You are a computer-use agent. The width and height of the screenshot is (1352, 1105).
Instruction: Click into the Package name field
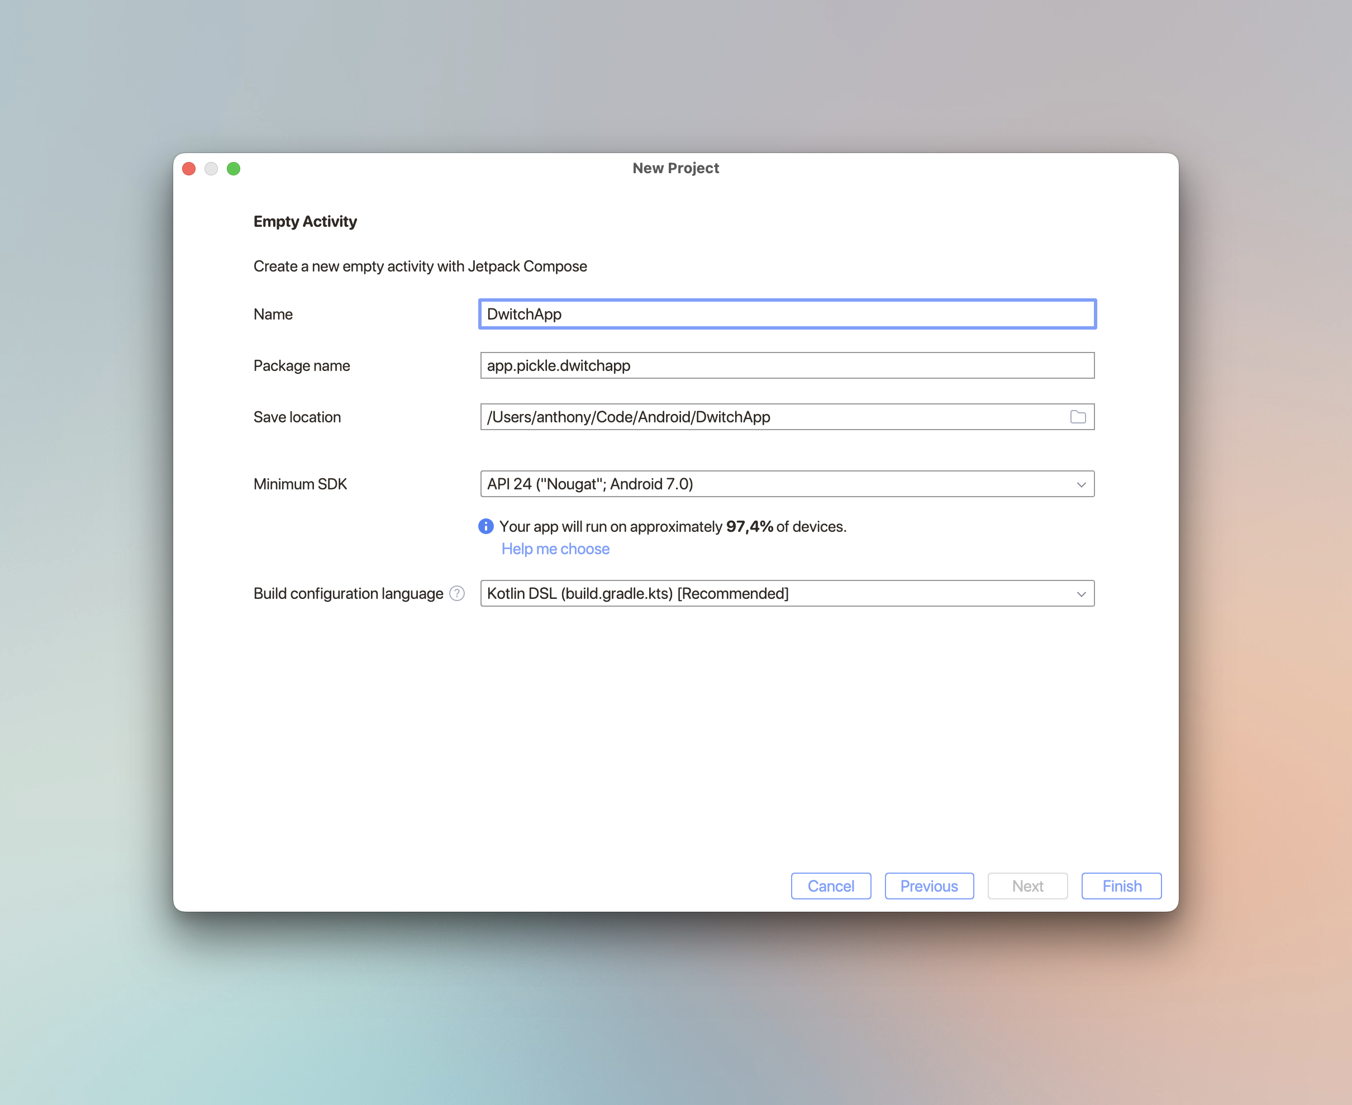pos(787,365)
